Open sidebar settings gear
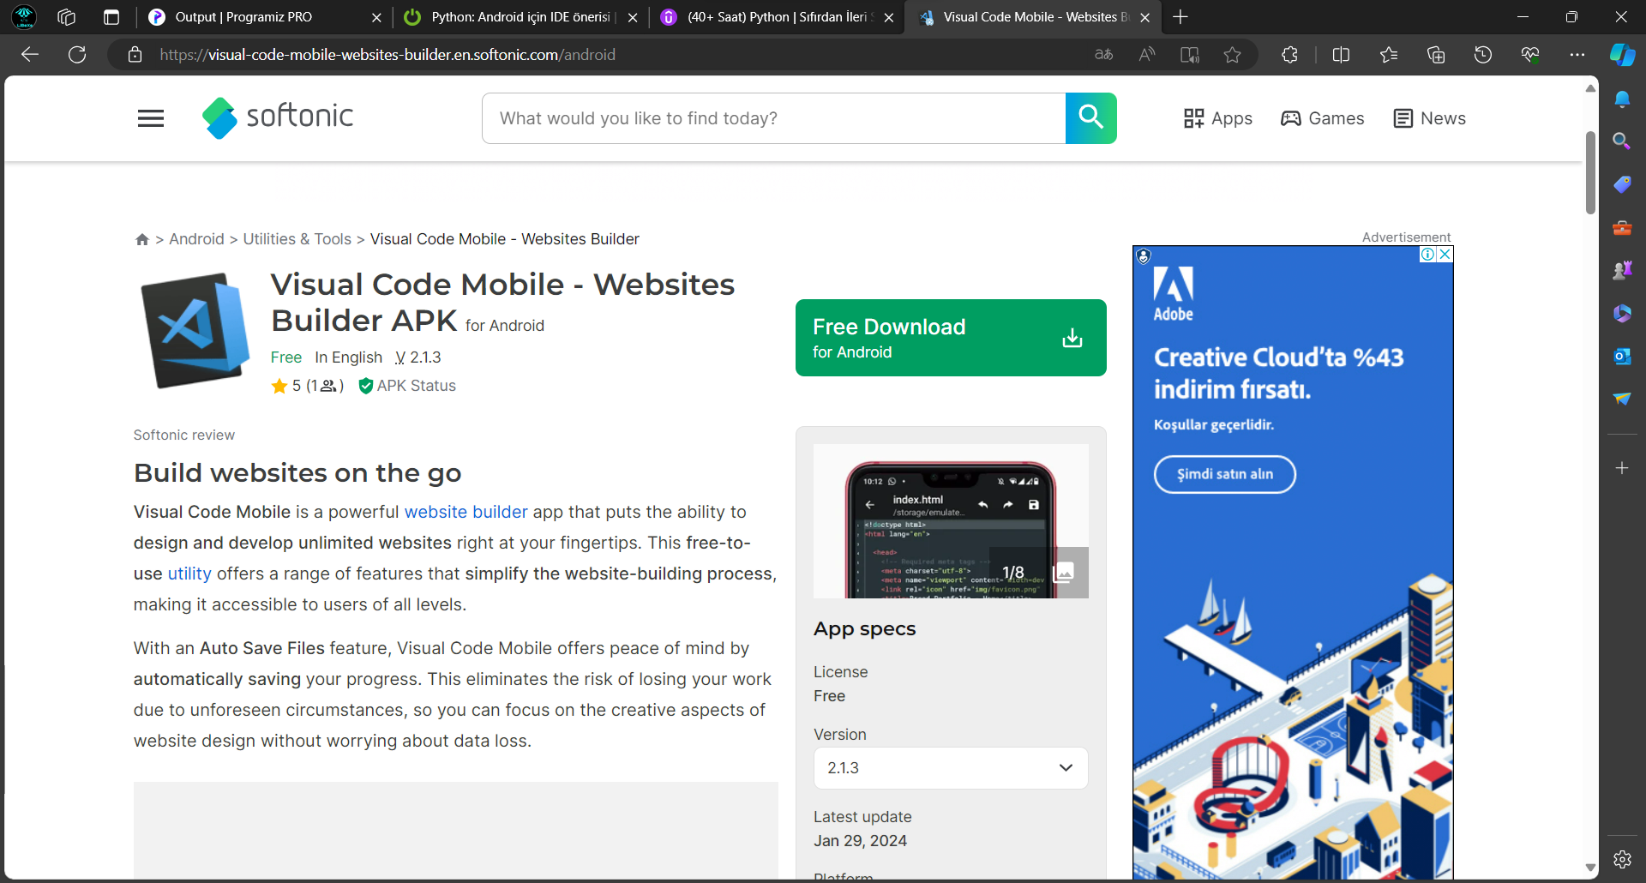The height and width of the screenshot is (883, 1646). [1622, 859]
